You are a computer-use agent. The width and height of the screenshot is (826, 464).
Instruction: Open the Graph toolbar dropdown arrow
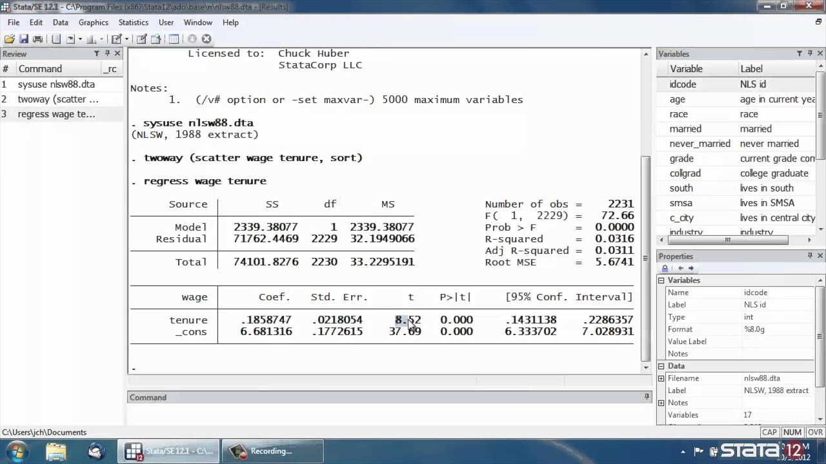[x=101, y=39]
